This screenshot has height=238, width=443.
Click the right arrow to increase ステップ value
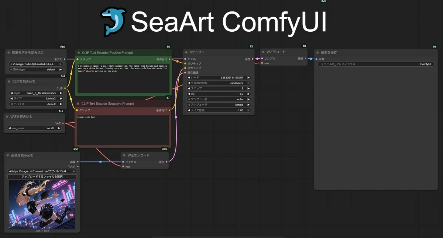tap(249, 88)
